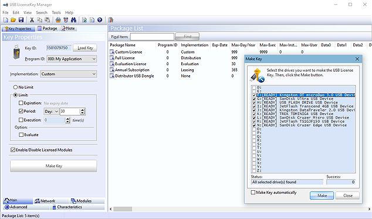This screenshot has height=219, width=372.
Task: Check Make Key automatically option
Action: [x=253, y=193]
